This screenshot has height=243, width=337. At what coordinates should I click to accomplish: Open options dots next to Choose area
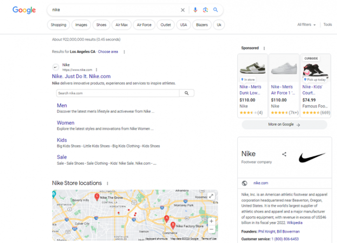click(124, 52)
